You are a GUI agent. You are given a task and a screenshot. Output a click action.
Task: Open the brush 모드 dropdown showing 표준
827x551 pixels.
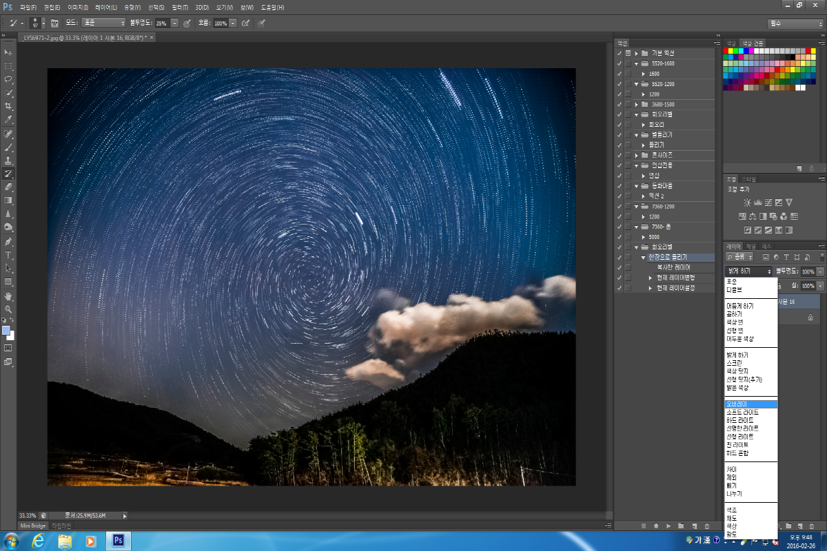pos(103,23)
